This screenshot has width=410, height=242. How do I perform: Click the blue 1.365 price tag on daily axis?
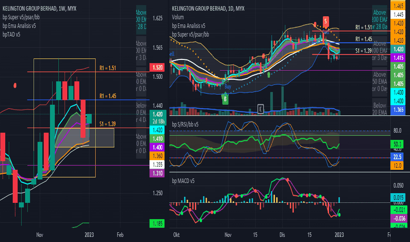coord(398,110)
